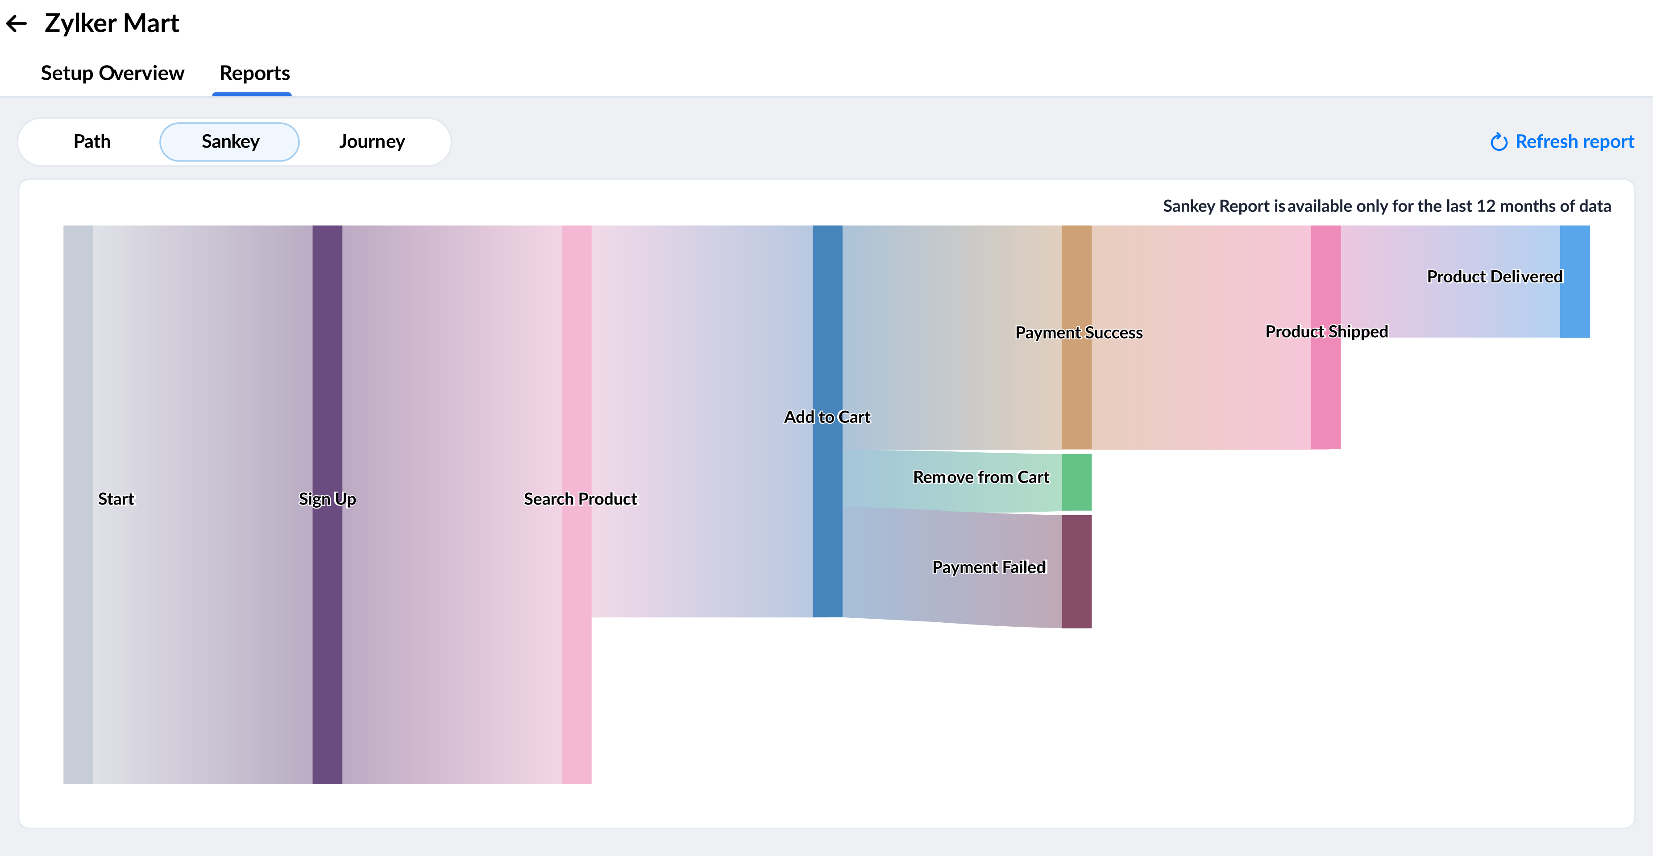1653x856 pixels.
Task: Switch to Journey report view
Action: coord(372,141)
